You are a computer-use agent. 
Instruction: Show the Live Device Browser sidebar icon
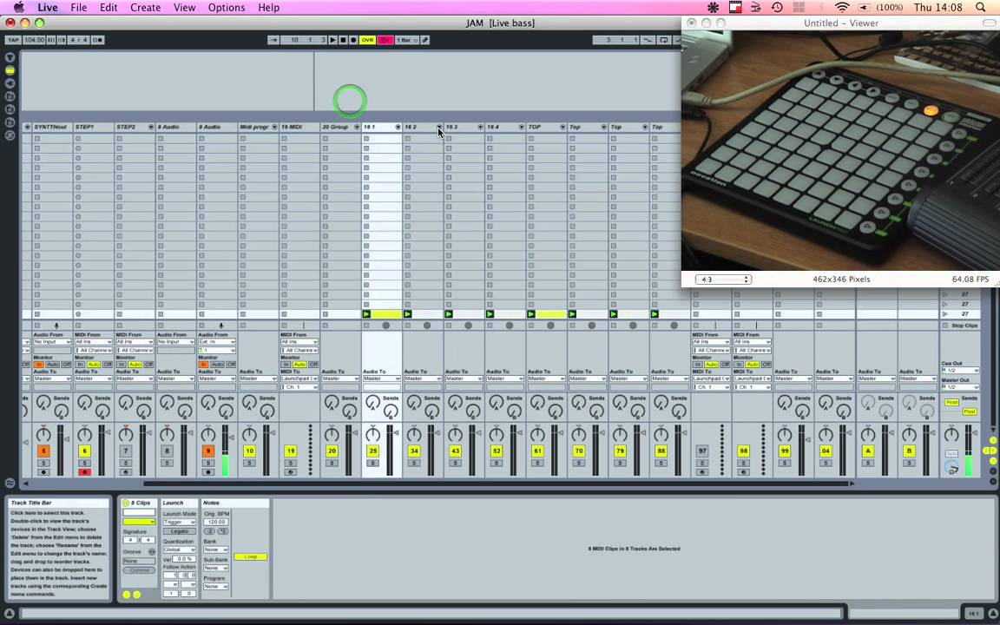coord(10,70)
